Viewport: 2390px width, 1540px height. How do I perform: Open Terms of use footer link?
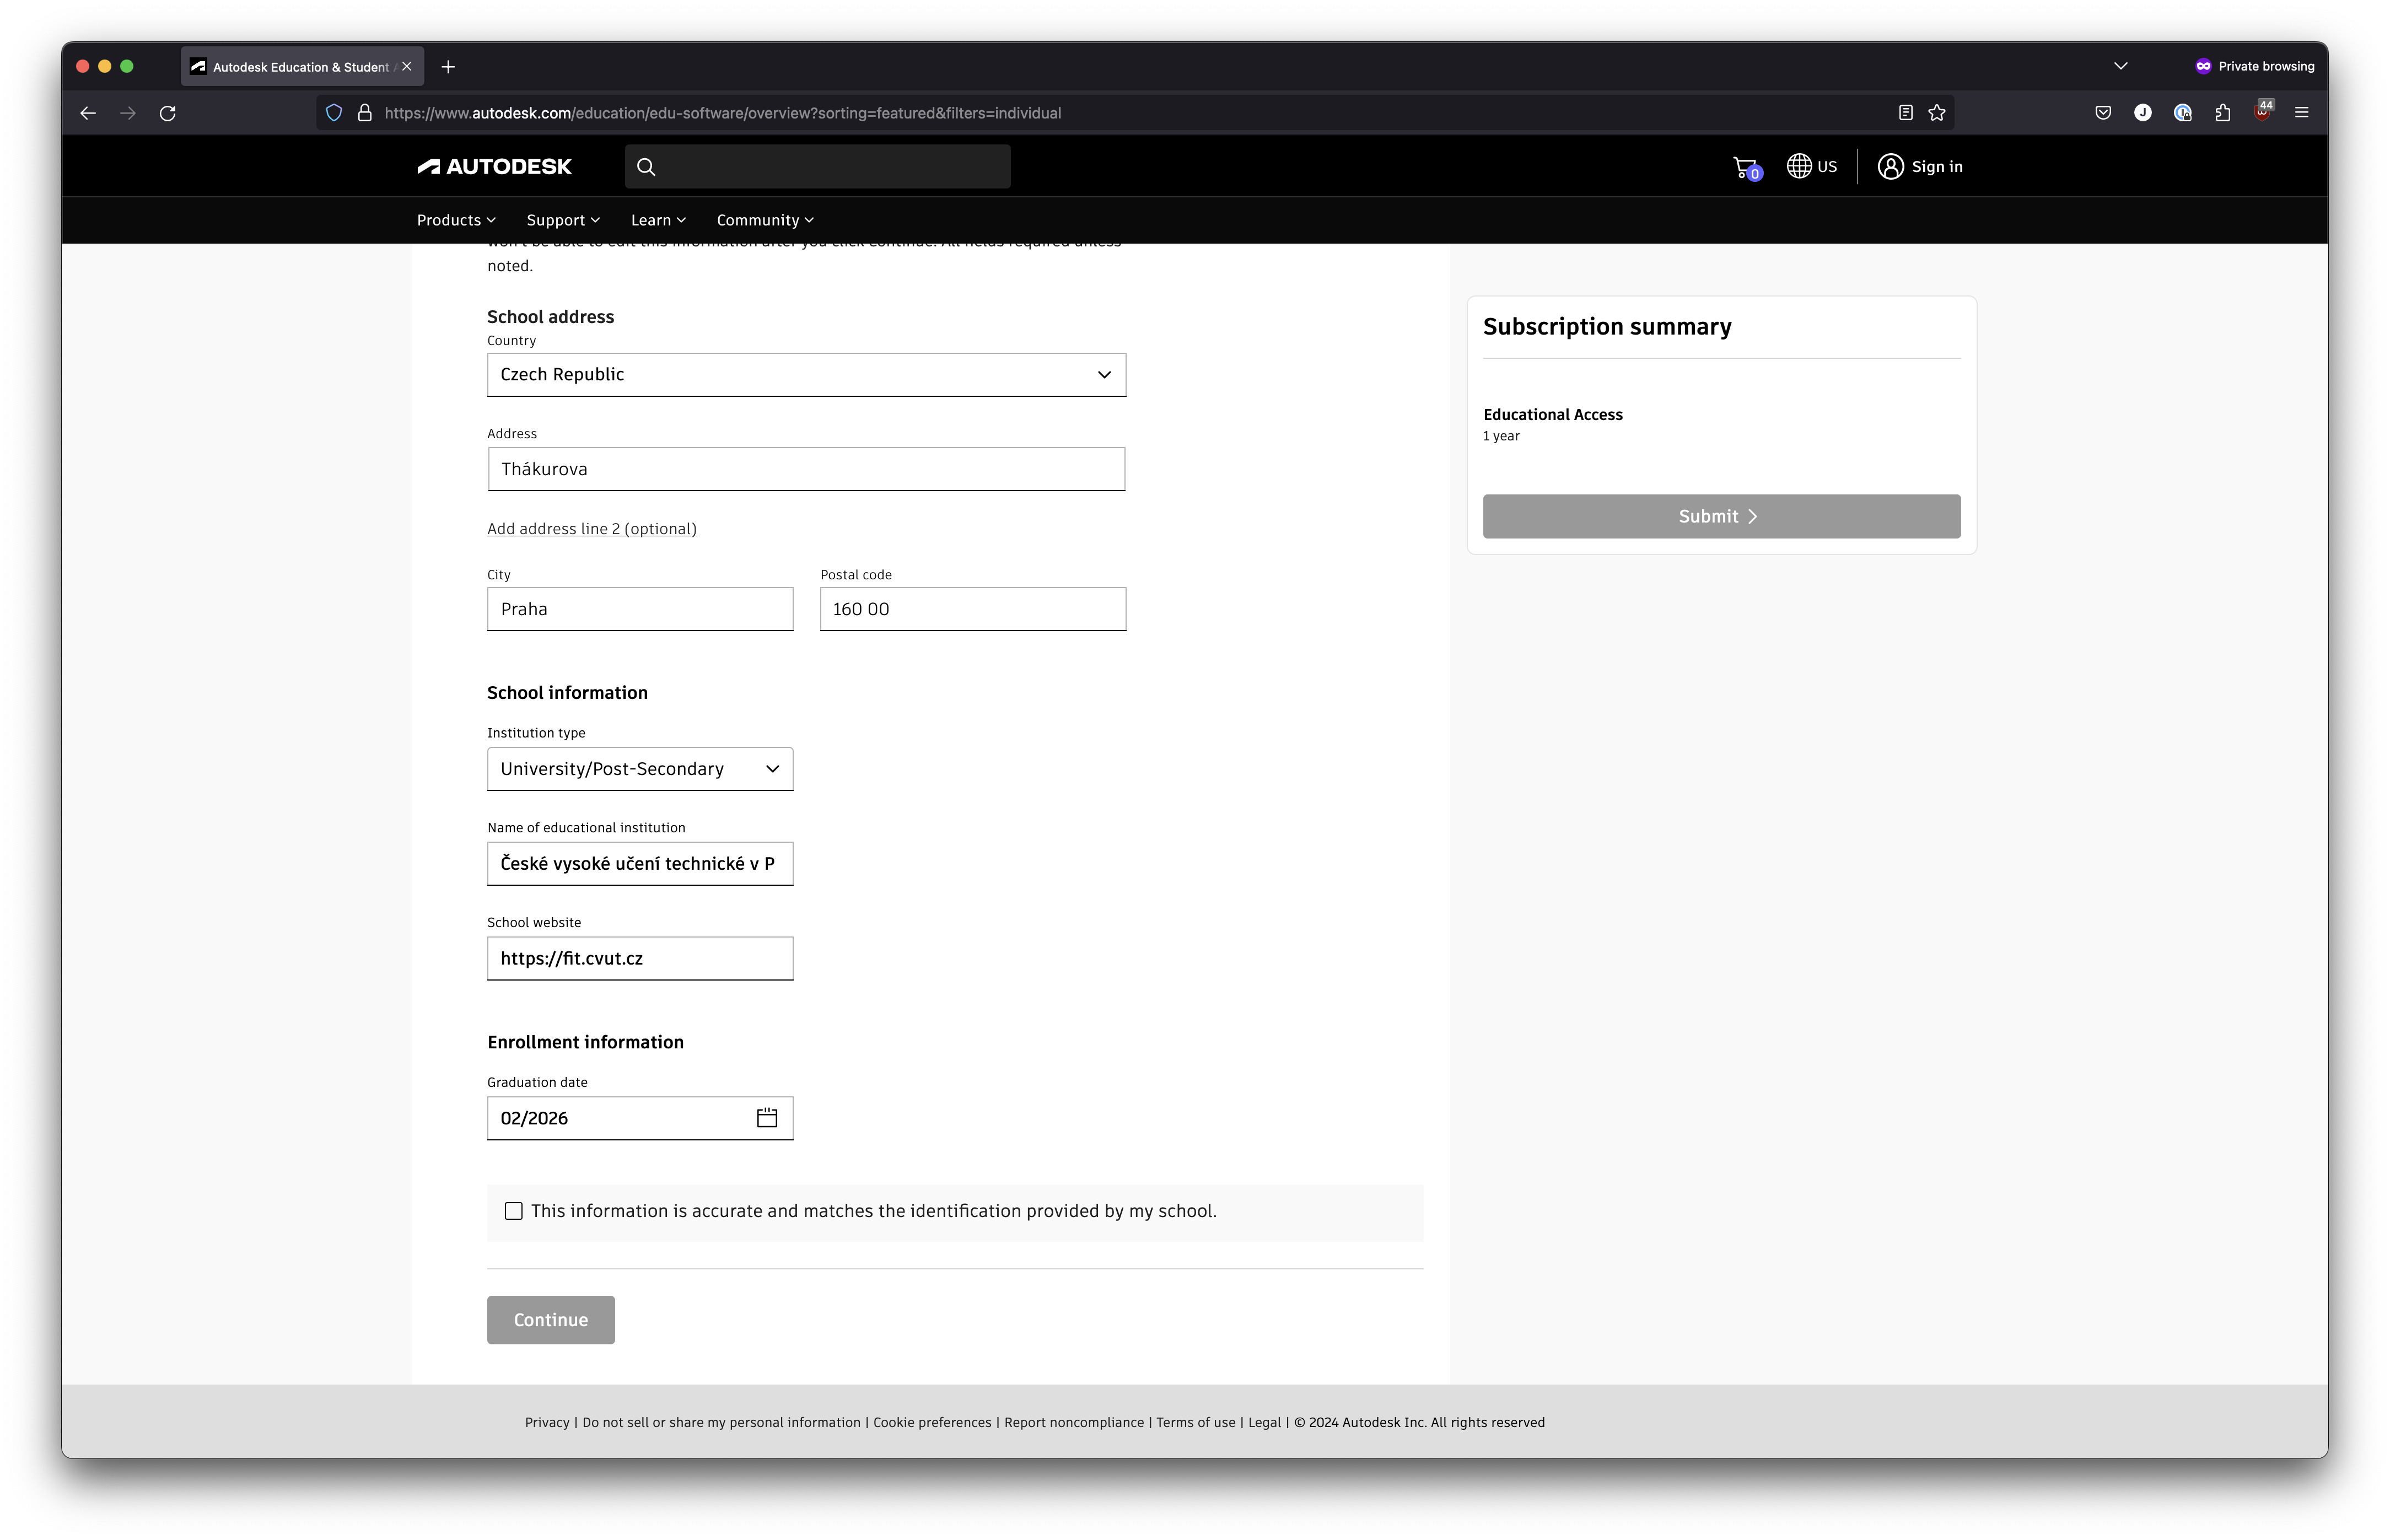(x=1196, y=1422)
